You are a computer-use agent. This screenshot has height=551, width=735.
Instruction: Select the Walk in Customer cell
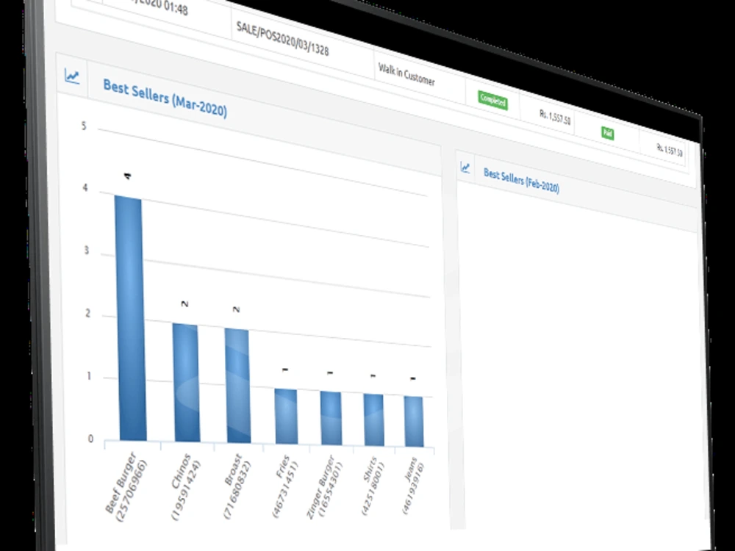coord(406,76)
